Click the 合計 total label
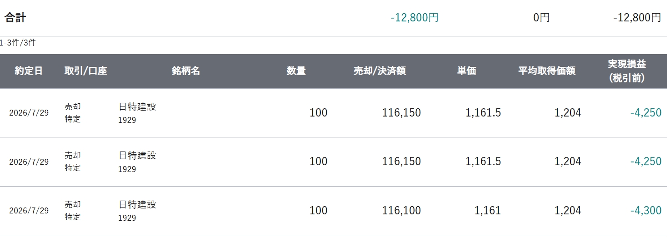670x238 pixels. click(15, 18)
